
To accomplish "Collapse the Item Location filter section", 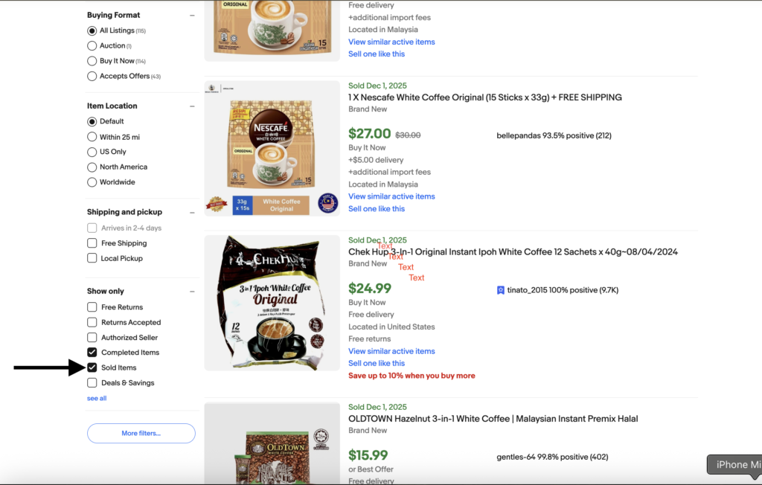I will click(x=192, y=106).
